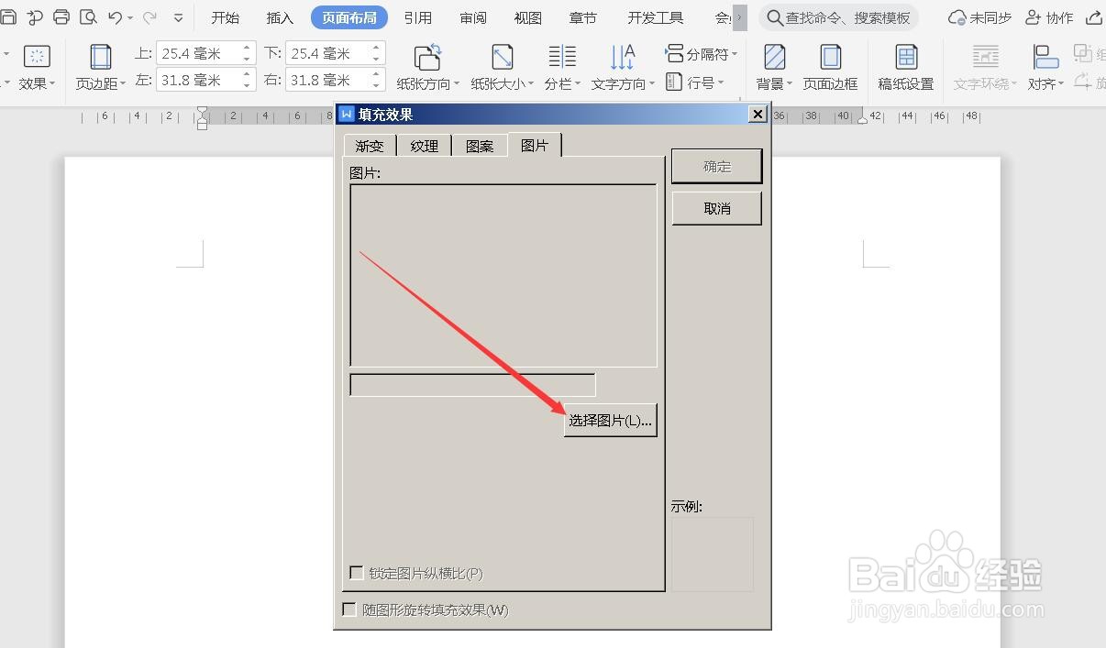Open the 分隔符 breaks dropdown
Image resolution: width=1106 pixels, height=648 pixels.
pyautogui.click(x=702, y=54)
